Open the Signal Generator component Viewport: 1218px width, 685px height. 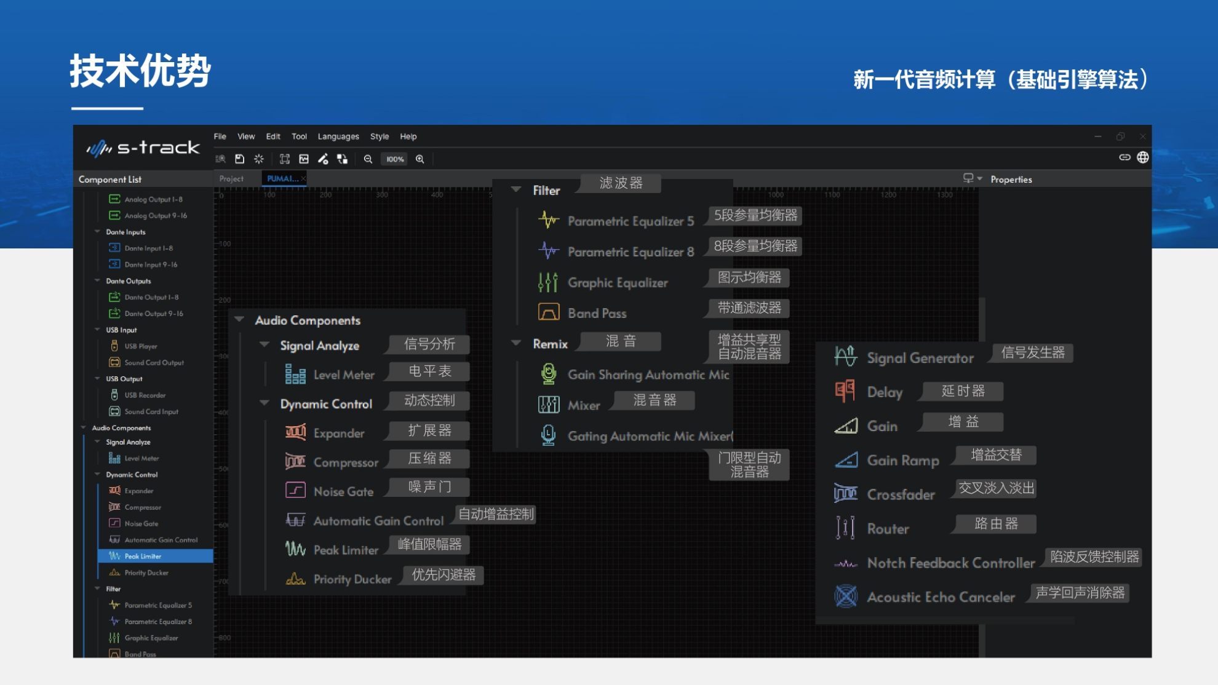pos(845,355)
